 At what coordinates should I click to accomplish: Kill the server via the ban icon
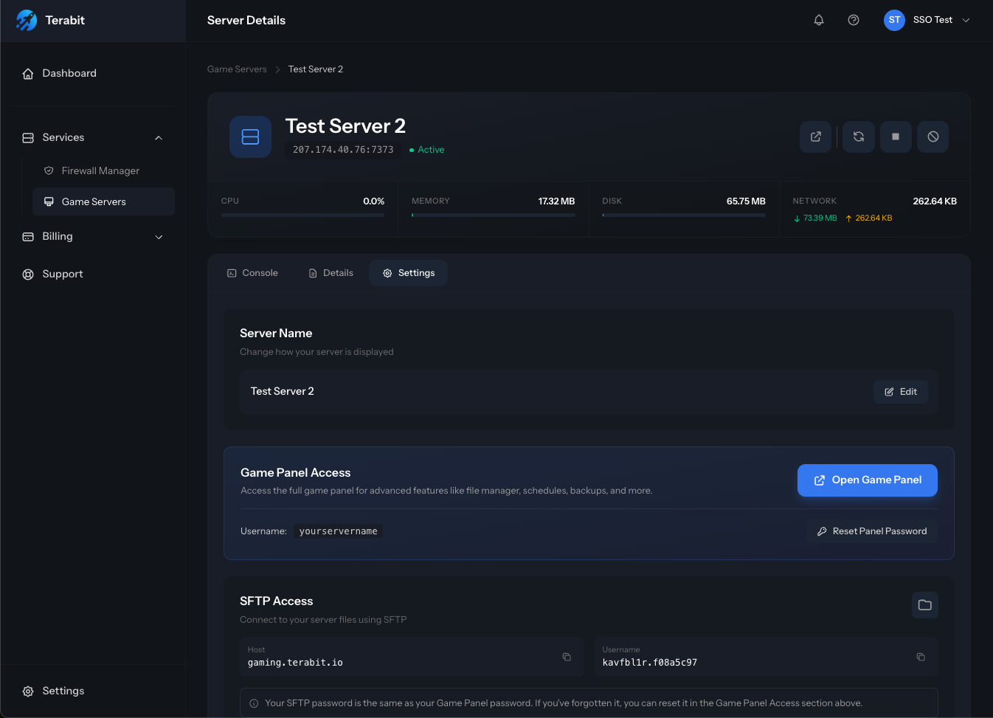click(933, 137)
